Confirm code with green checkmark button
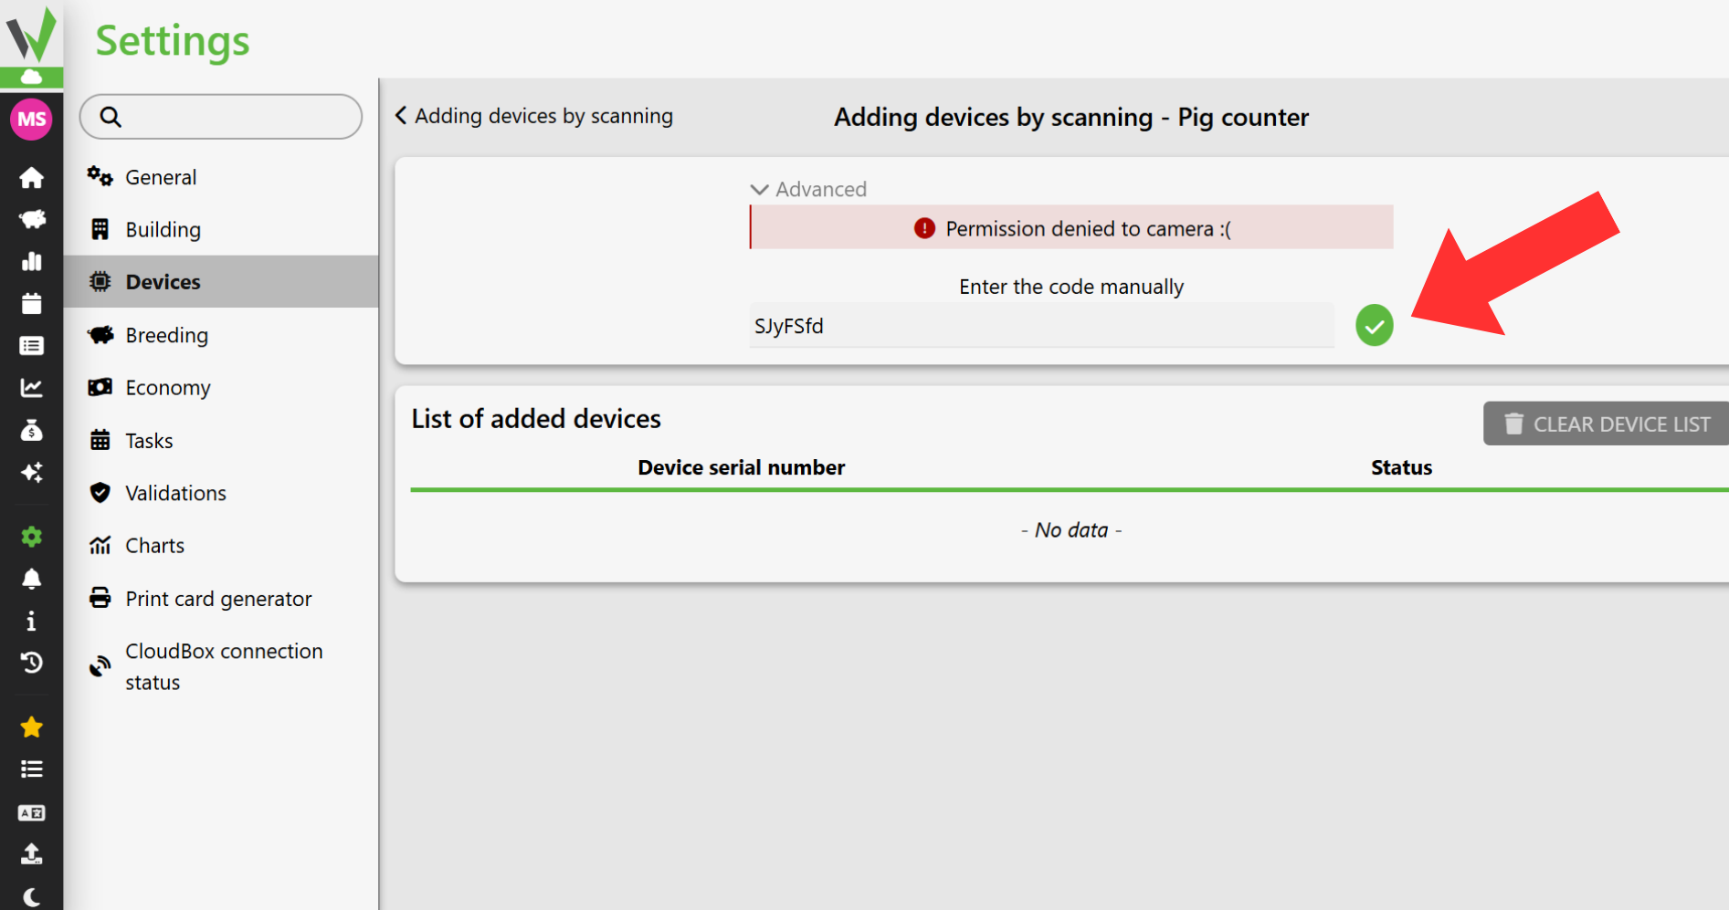1729x910 pixels. [x=1375, y=326]
